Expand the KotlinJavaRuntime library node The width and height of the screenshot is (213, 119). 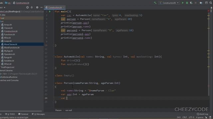click(x=9, y=77)
